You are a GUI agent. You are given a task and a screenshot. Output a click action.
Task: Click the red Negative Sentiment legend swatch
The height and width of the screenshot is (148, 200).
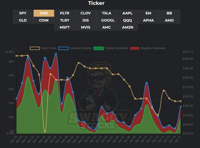point(135,48)
